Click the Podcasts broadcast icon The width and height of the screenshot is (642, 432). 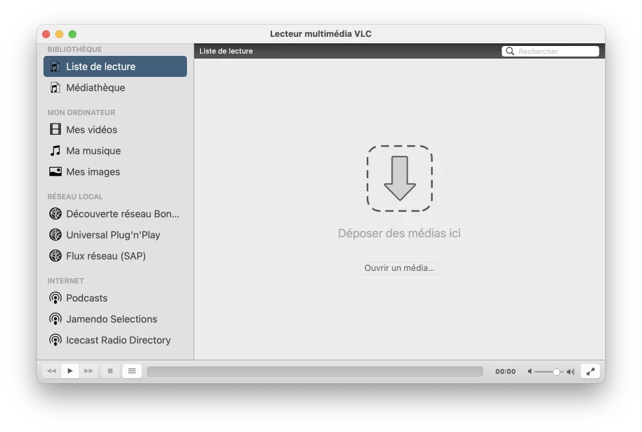coord(55,298)
